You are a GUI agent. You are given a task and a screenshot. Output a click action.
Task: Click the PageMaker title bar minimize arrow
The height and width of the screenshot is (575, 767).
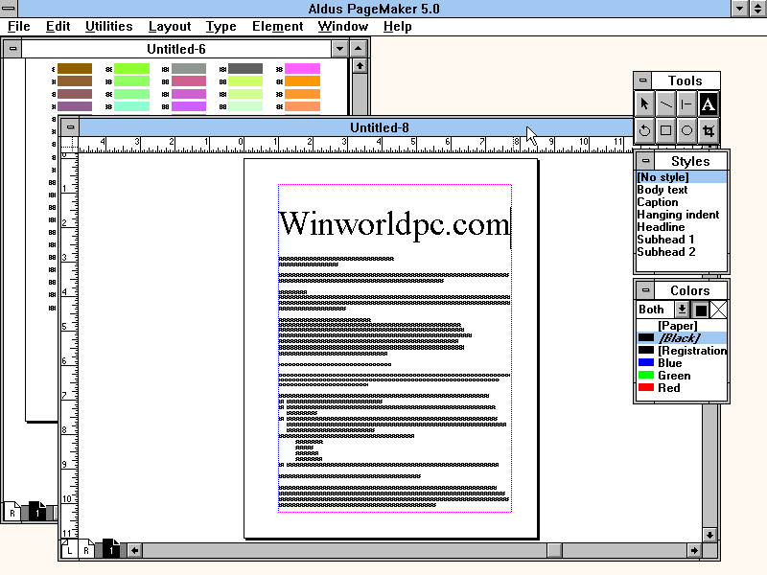(739, 9)
